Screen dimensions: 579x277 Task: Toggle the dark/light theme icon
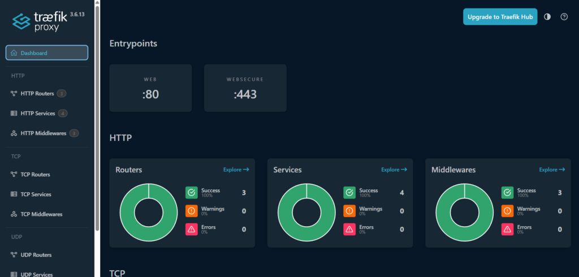tap(547, 17)
